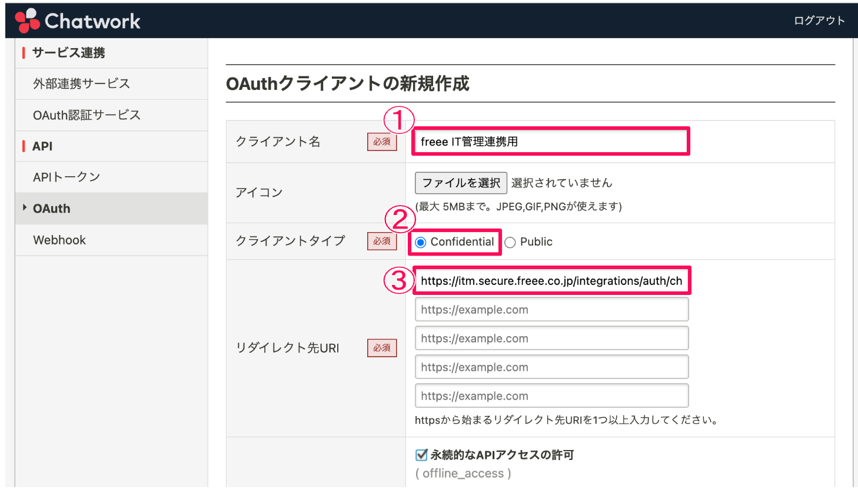This screenshot has height=490, width=858.
Task: Click the 必須 badge beside クライアント名
Action: coord(382,142)
